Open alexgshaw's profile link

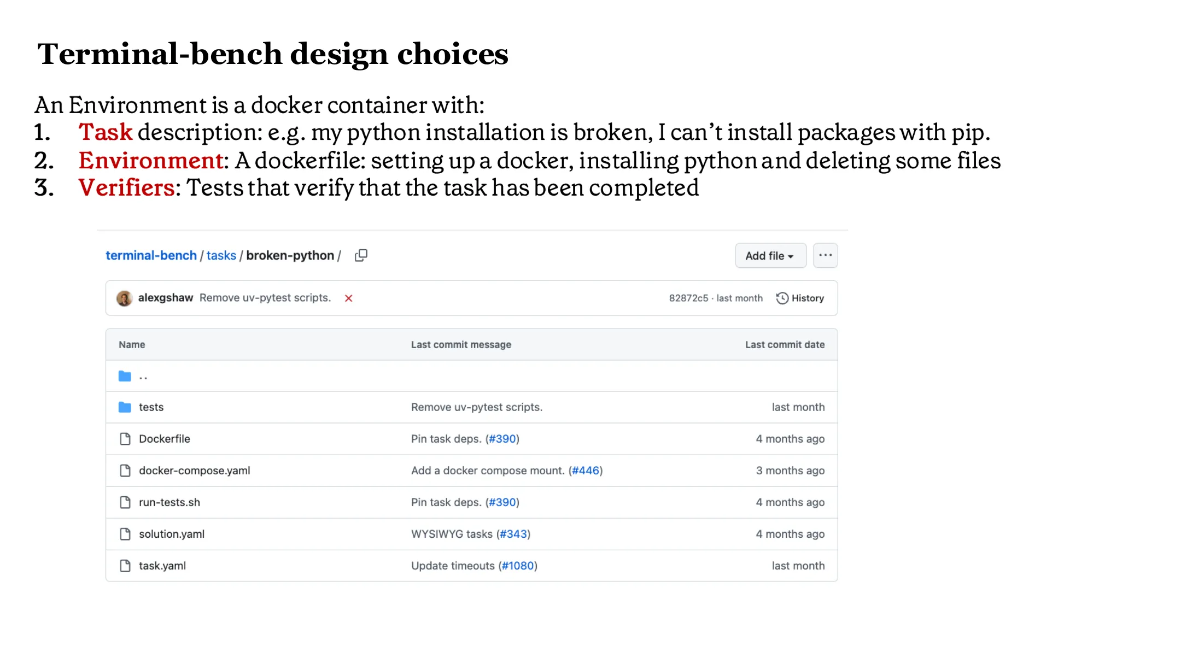click(x=165, y=298)
